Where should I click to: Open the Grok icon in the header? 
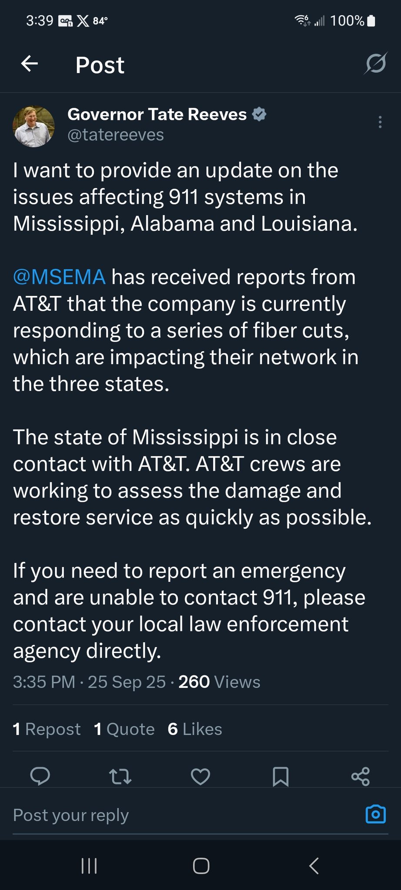tap(375, 64)
